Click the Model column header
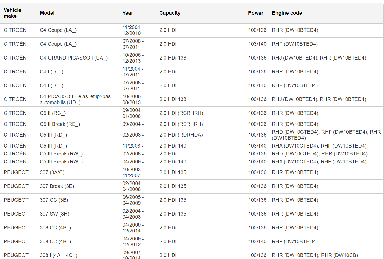Screen dimensions: 384x259 click(x=47, y=13)
